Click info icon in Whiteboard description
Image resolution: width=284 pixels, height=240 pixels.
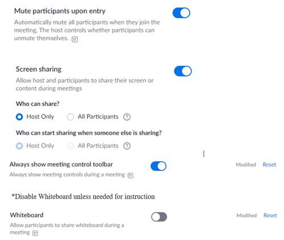click(x=35, y=233)
